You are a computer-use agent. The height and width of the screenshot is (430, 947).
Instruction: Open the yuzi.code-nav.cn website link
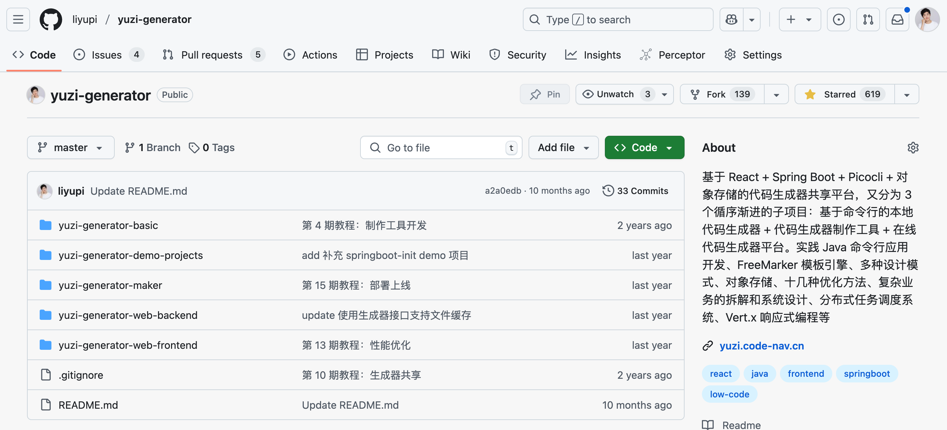[761, 345]
